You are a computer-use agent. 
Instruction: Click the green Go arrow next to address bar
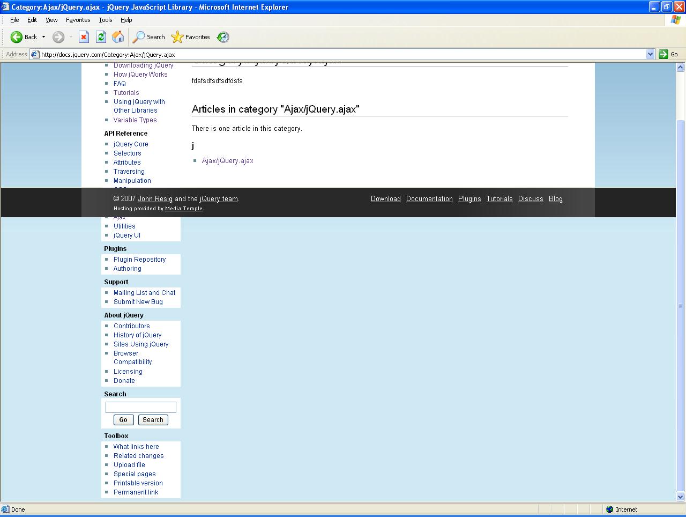(x=663, y=54)
